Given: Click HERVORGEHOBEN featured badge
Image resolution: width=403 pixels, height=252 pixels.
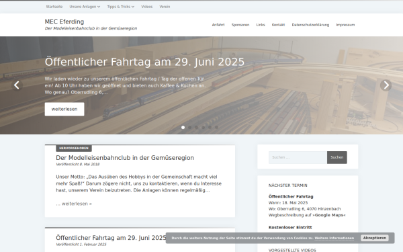Looking at the screenshot, I should pyautogui.click(x=74, y=149).
